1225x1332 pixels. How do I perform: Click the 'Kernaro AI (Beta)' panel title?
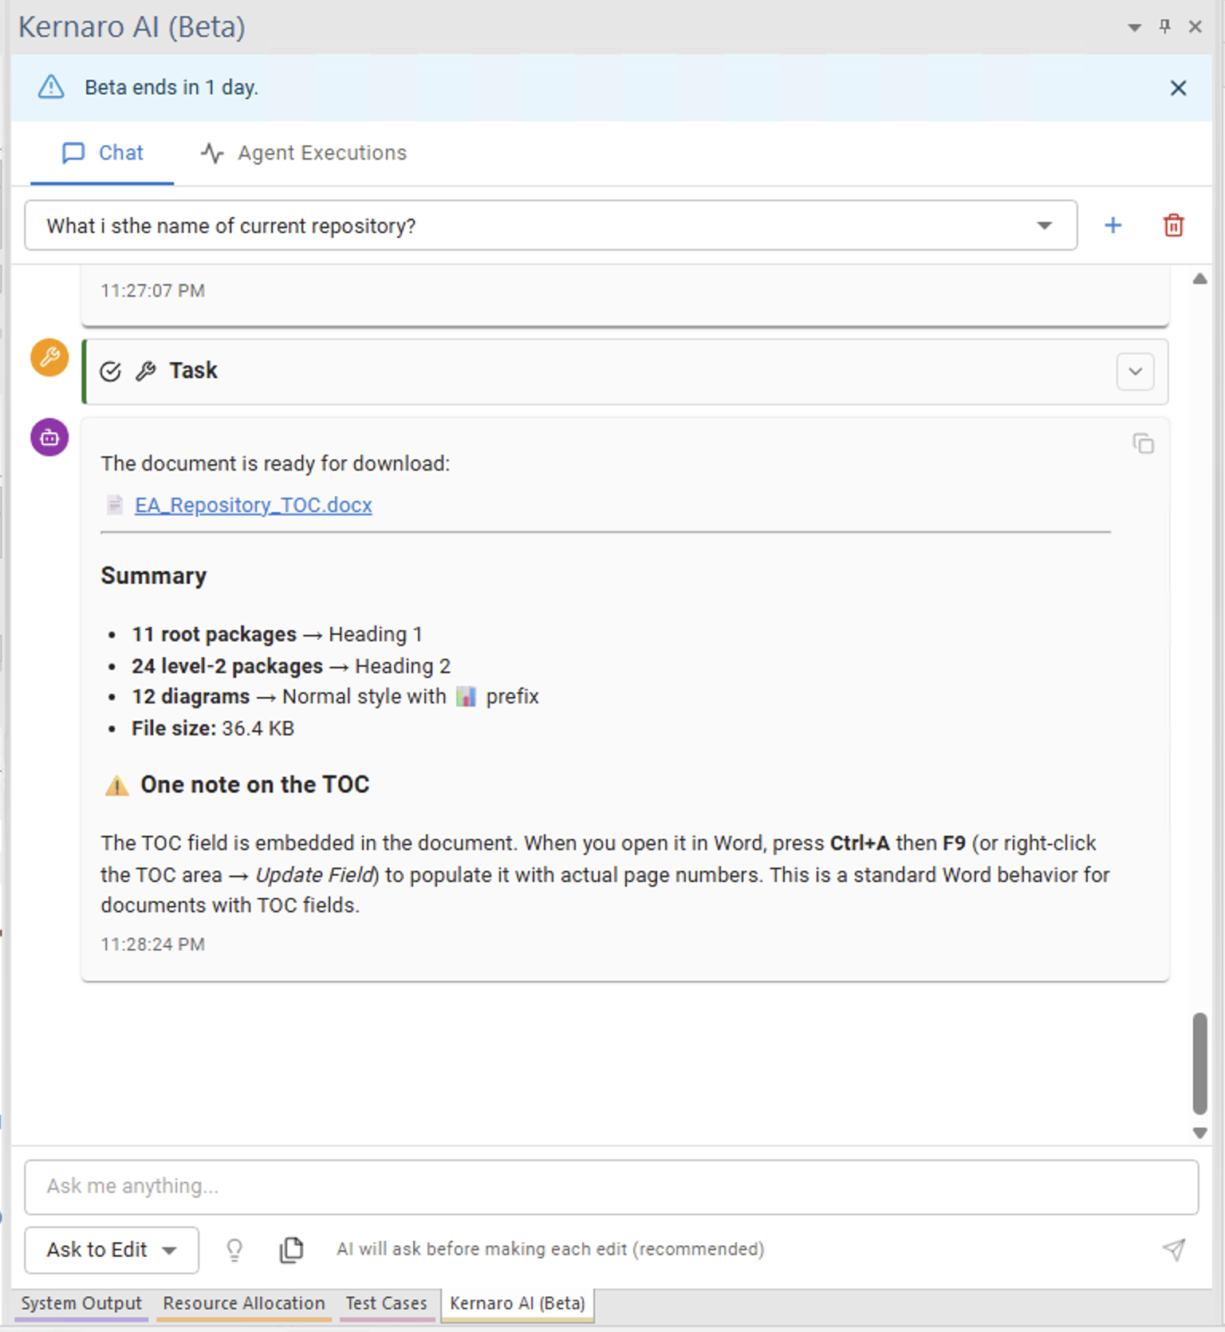click(x=132, y=27)
